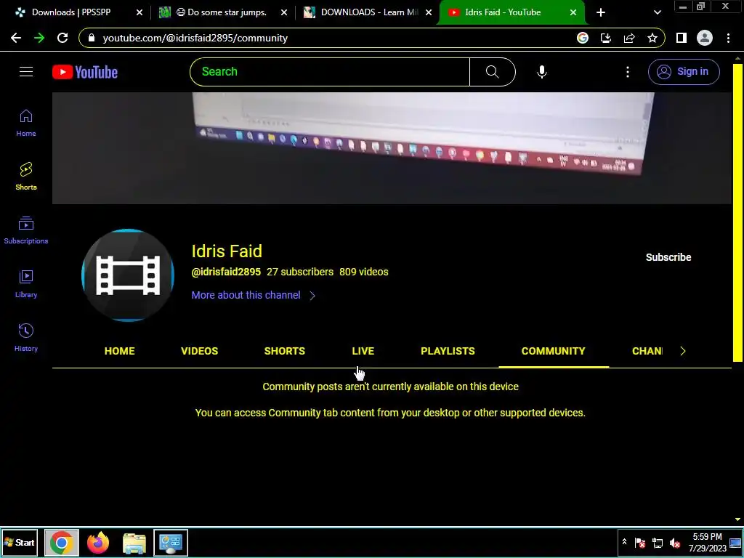
Task: Open the YouTube hamburger guide menu
Action: tap(26, 72)
